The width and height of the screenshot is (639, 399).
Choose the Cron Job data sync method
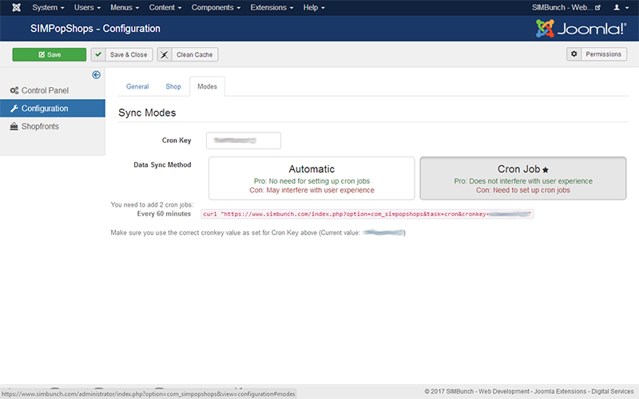[x=523, y=178]
